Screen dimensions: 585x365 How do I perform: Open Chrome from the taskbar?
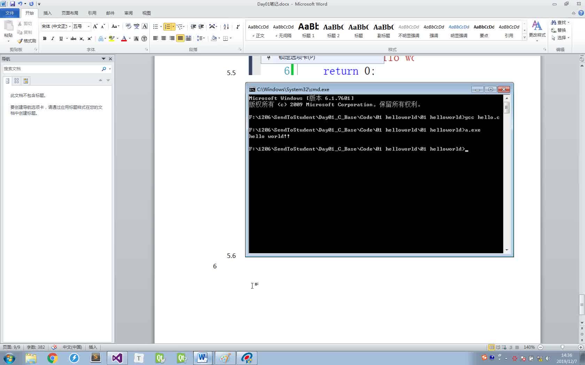[x=53, y=358]
